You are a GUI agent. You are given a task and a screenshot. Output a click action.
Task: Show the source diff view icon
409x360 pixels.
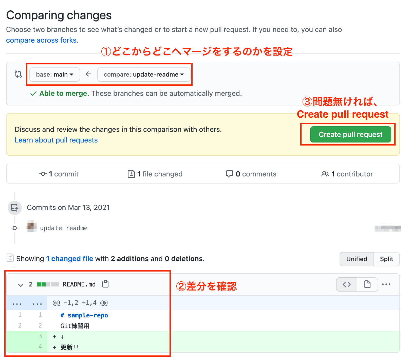click(347, 284)
